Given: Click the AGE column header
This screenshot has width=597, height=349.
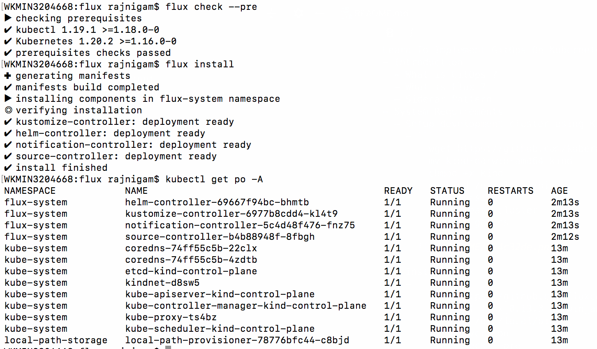Looking at the screenshot, I should (560, 191).
